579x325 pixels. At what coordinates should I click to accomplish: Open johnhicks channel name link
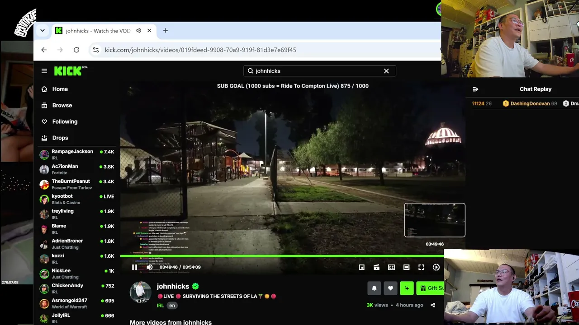click(x=173, y=286)
